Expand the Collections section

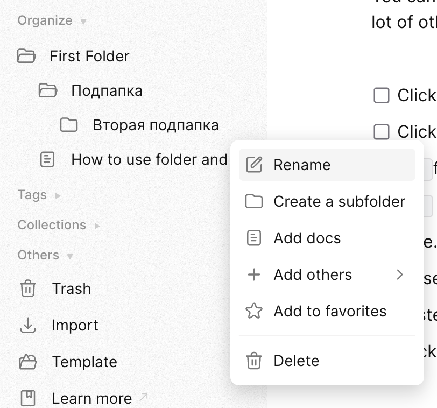click(97, 226)
